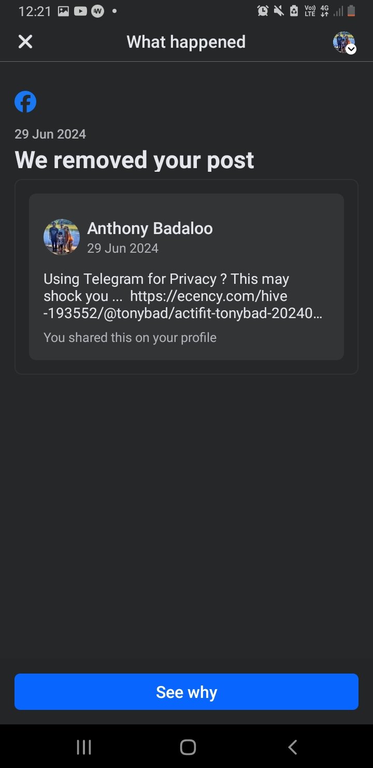
Task: Tap the YouTube notification icon
Action: [80, 11]
